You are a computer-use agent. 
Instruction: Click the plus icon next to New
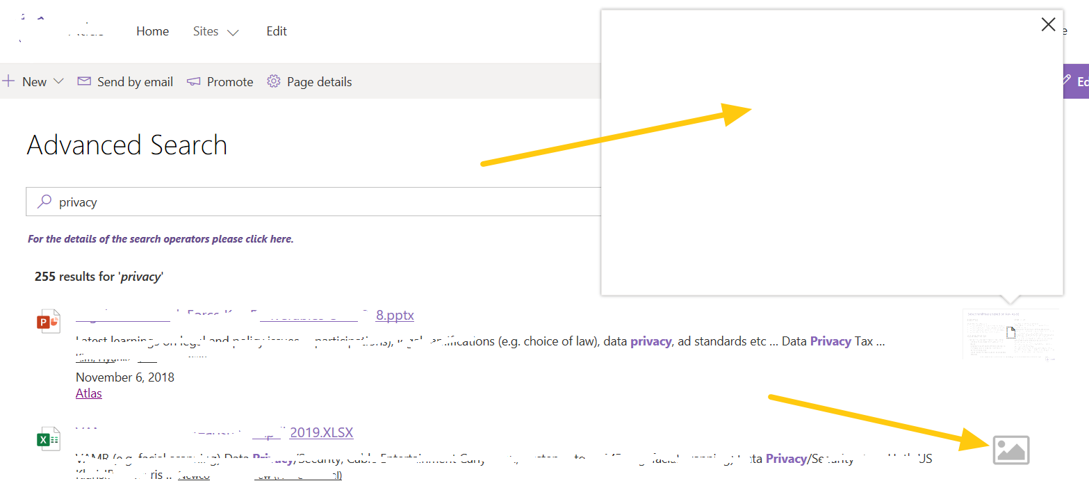click(x=8, y=81)
